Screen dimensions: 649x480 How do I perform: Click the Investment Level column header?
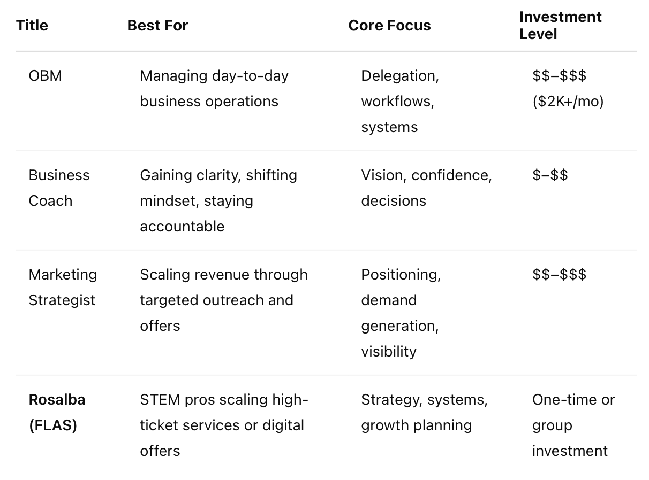(560, 26)
